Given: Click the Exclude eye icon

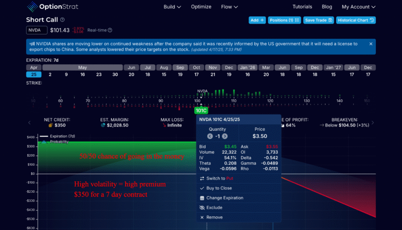Looking at the screenshot, I should tap(202, 208).
